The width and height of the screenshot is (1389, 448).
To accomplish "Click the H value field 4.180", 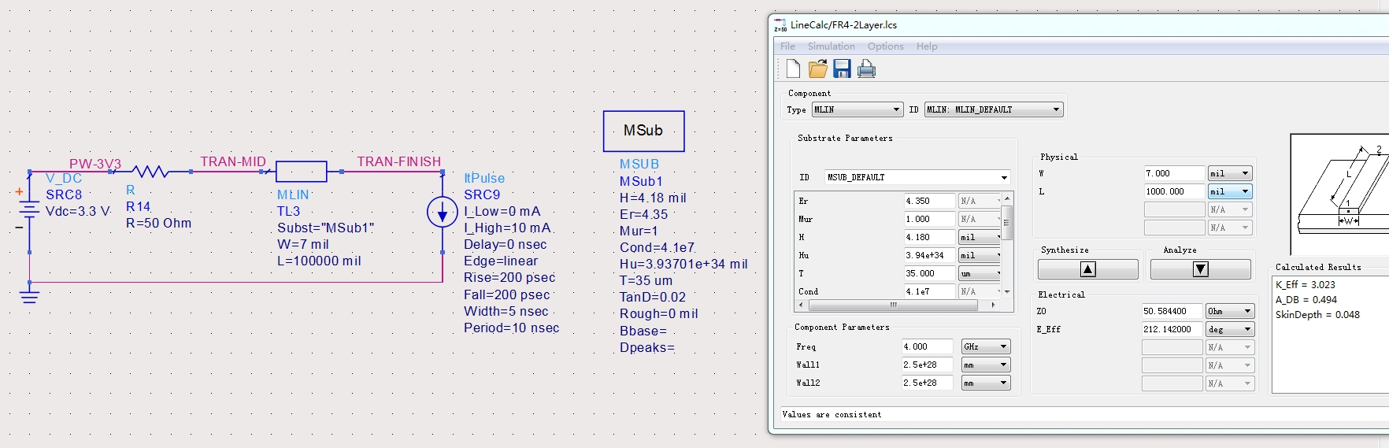I will click(x=929, y=237).
